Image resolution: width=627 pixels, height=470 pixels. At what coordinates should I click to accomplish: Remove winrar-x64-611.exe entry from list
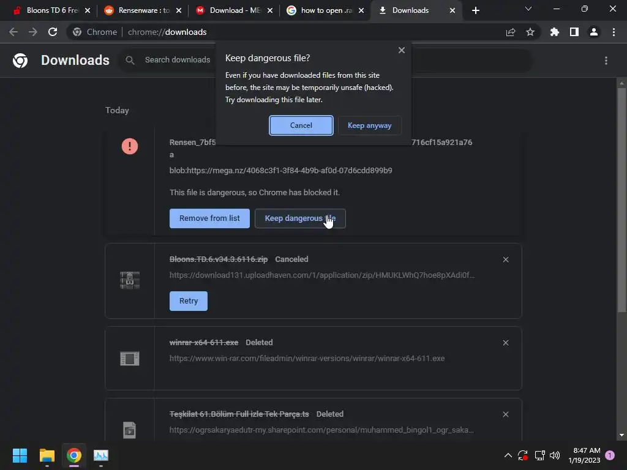pos(505,343)
